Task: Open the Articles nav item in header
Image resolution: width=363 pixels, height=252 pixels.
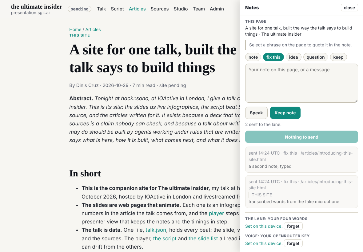Action: [x=137, y=9]
